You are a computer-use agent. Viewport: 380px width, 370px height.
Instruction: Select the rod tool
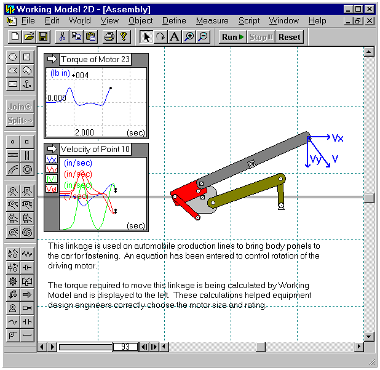(x=27, y=336)
